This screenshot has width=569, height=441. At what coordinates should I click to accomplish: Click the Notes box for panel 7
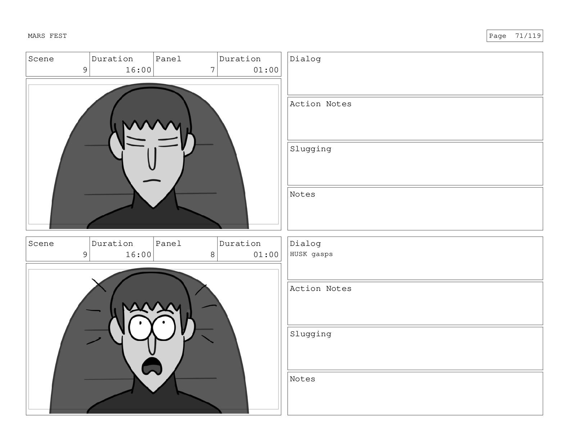pos(415,209)
